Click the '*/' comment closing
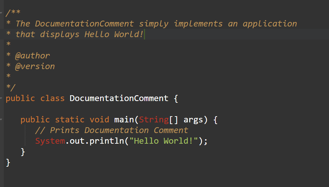This screenshot has height=187, width=329. point(11,87)
